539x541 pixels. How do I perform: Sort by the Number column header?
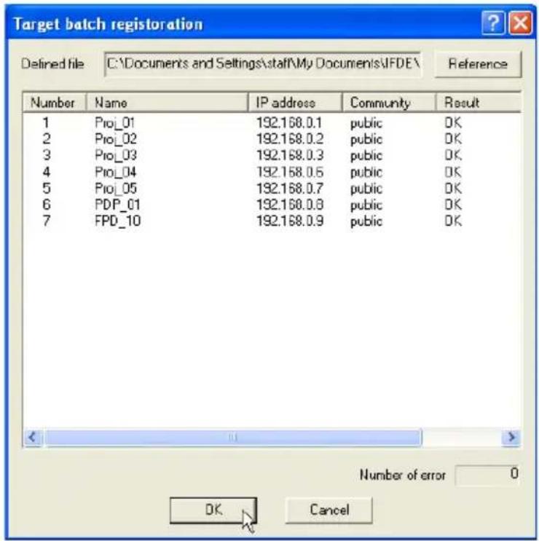pyautogui.click(x=54, y=103)
